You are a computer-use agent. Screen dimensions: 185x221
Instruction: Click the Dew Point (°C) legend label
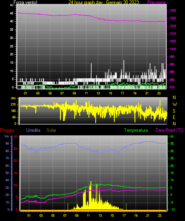click(170, 130)
